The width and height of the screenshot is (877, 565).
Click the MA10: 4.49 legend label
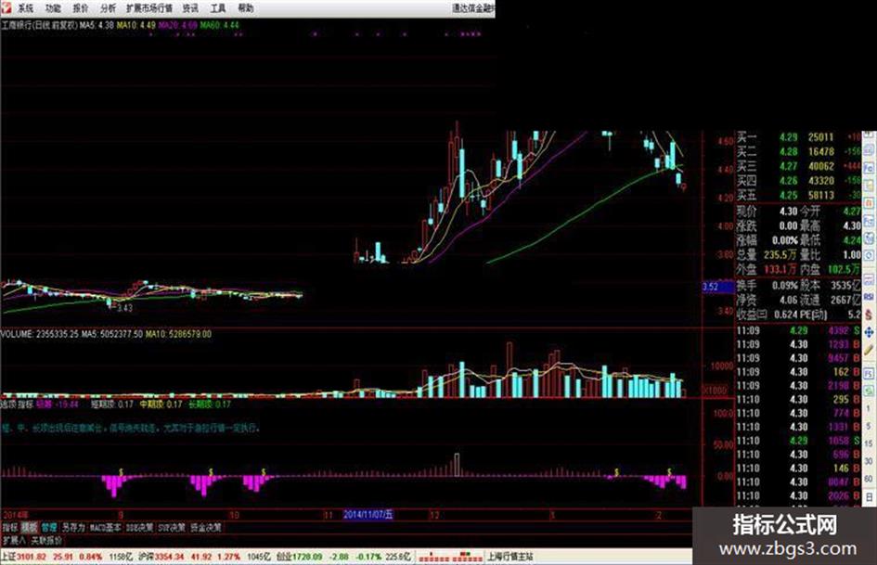click(x=135, y=25)
